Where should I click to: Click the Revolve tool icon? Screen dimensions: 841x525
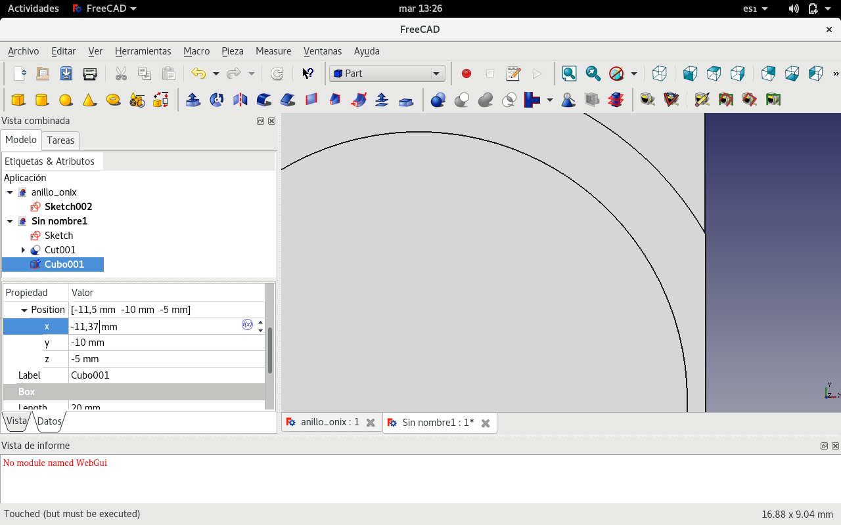[217, 100]
